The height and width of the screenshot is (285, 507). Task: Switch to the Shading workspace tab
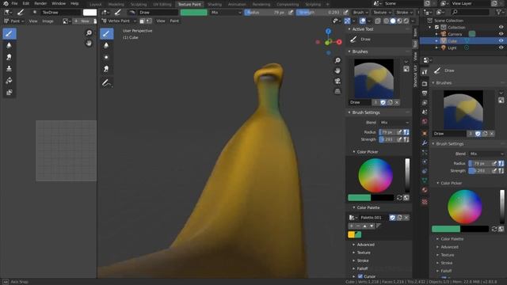pos(215,4)
